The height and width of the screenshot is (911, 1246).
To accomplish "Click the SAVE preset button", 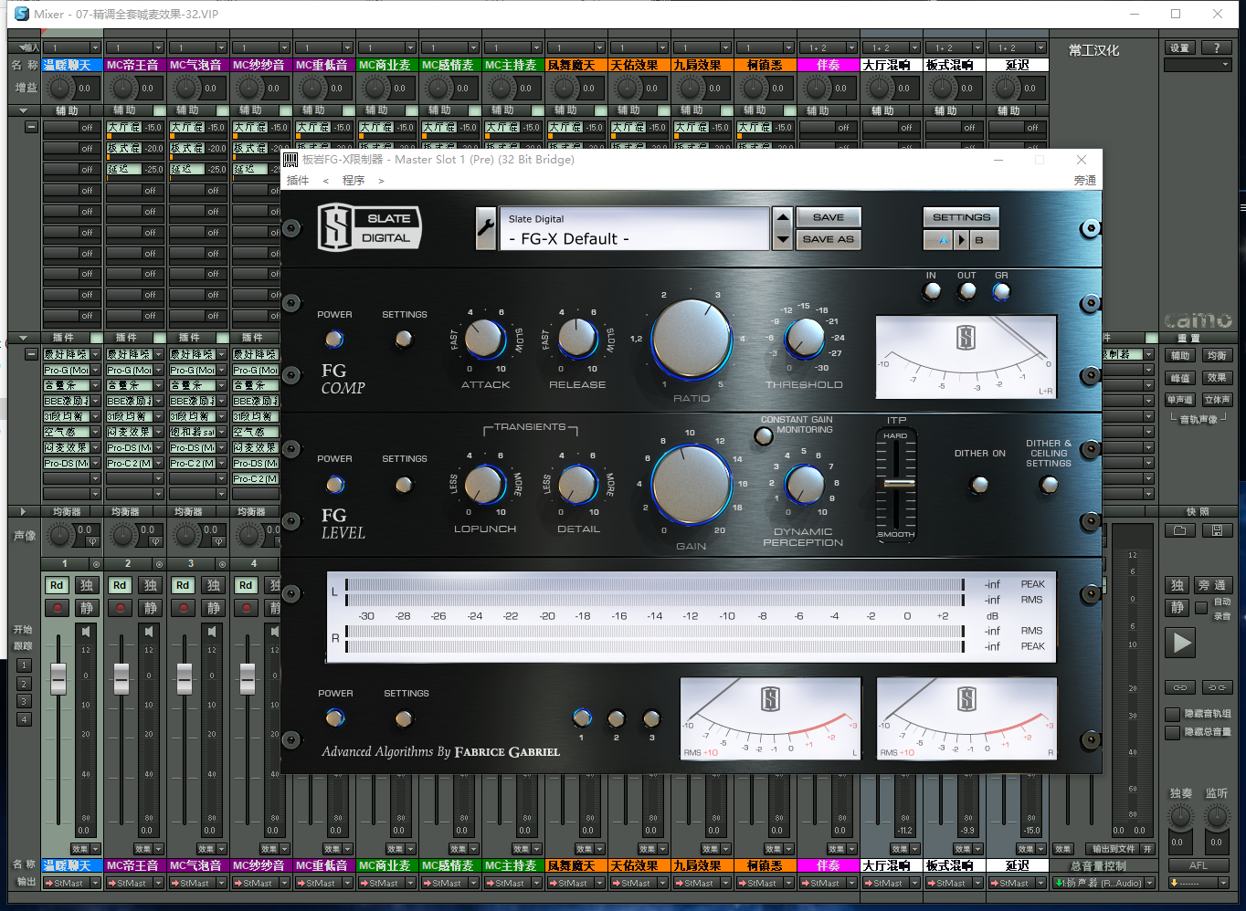I will 829,217.
